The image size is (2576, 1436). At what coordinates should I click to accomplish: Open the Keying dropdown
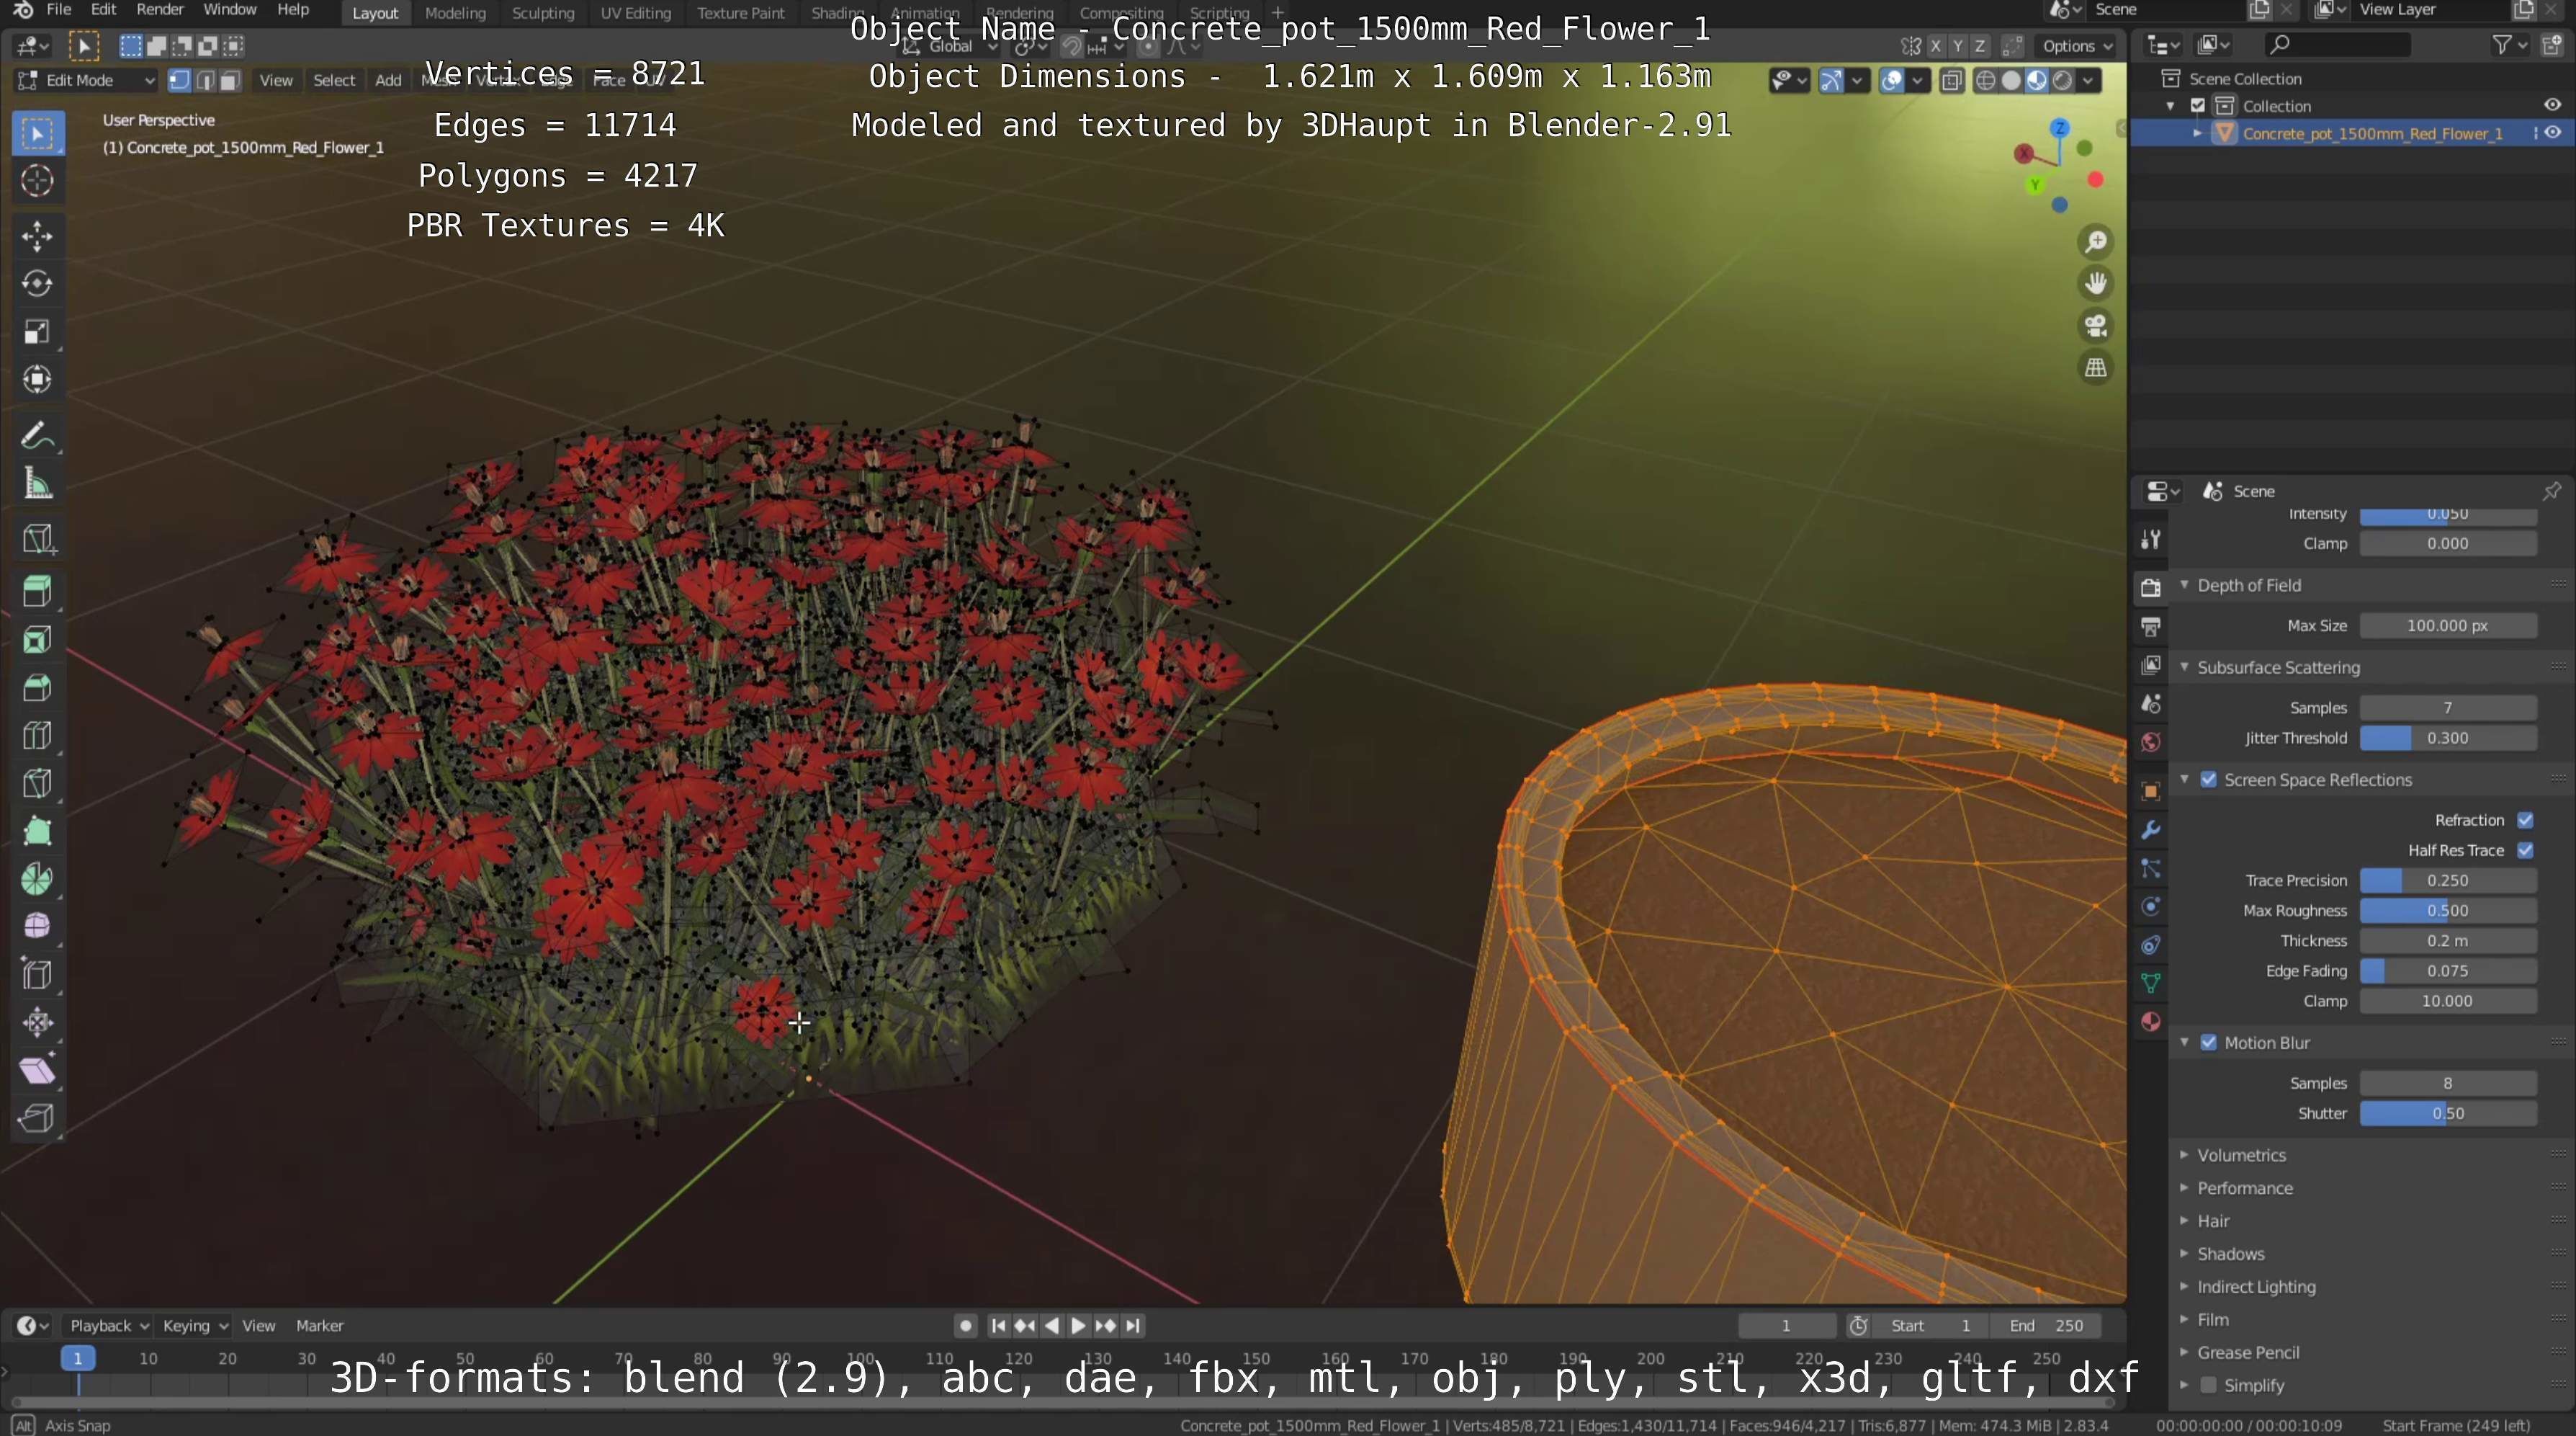click(194, 1325)
